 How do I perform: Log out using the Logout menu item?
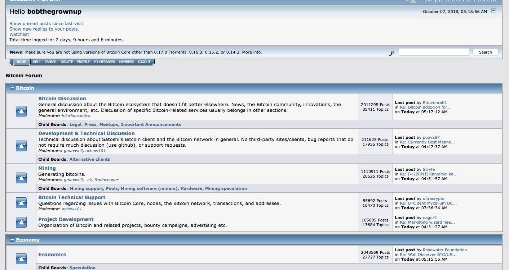(x=144, y=62)
